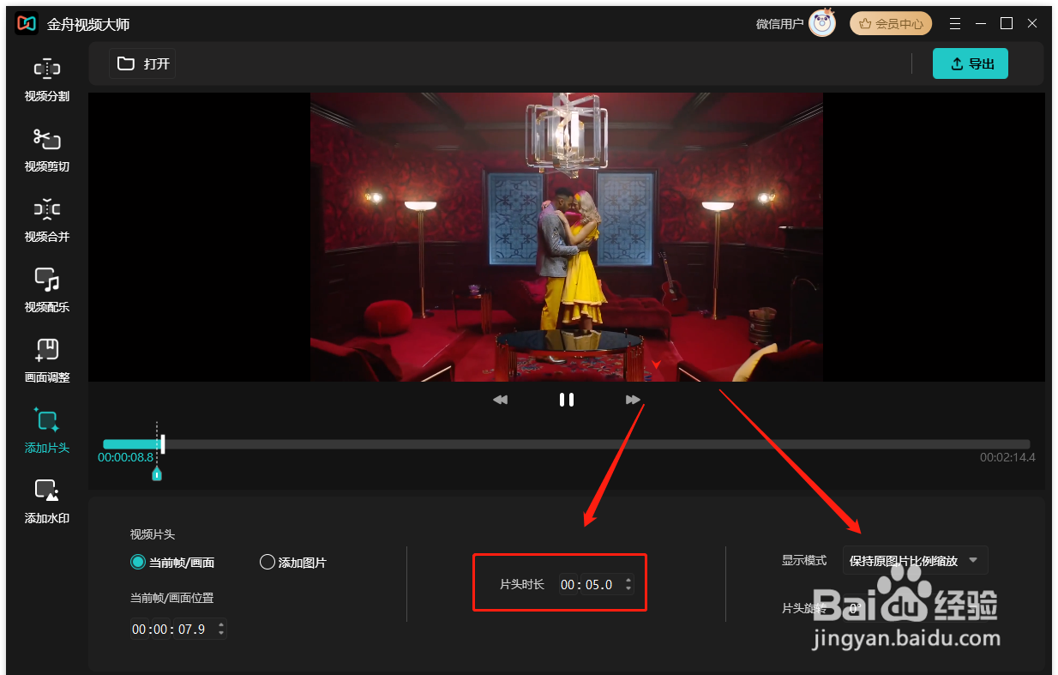The image size is (1058, 675).
Task: Rewind the video playback
Action: [x=501, y=400]
